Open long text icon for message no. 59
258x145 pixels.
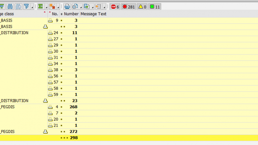point(50,94)
